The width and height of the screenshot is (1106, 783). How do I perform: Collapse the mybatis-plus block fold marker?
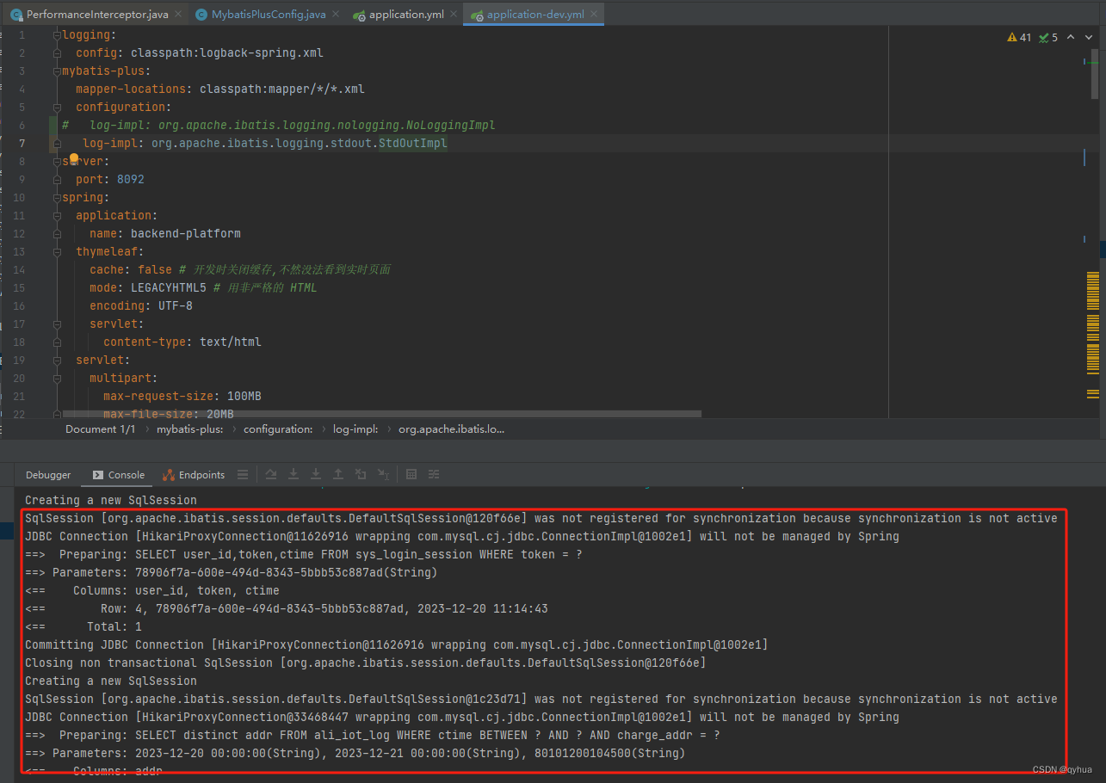click(57, 71)
